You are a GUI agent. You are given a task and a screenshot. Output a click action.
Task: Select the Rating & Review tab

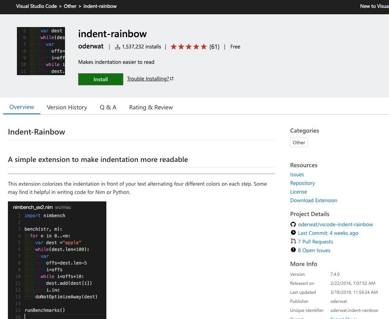point(151,107)
